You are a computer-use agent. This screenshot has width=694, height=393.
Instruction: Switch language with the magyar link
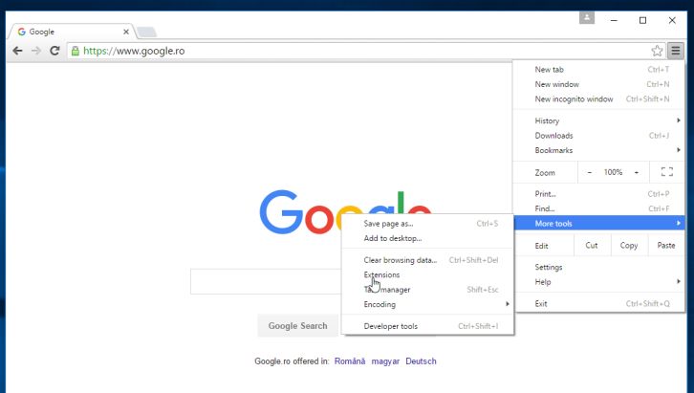coord(385,361)
